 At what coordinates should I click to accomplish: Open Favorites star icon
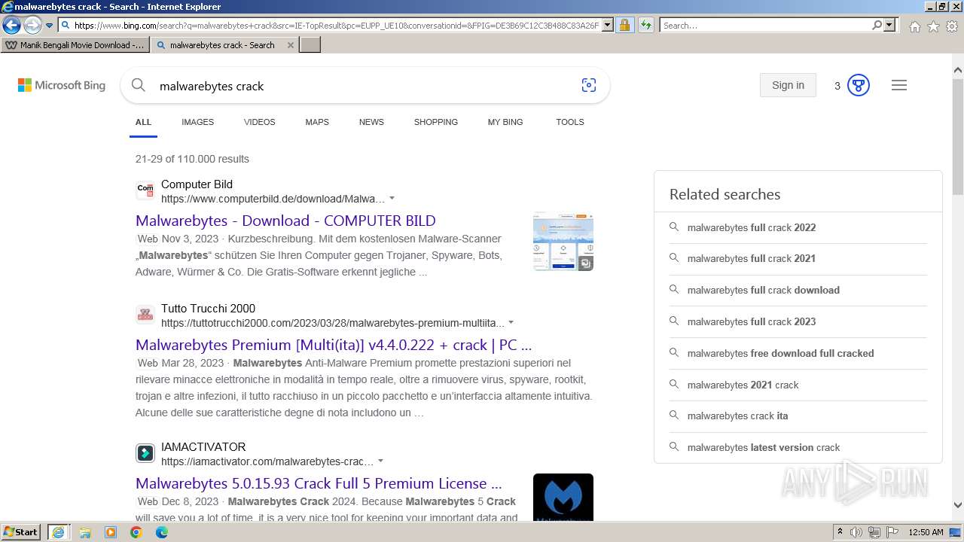pos(933,26)
